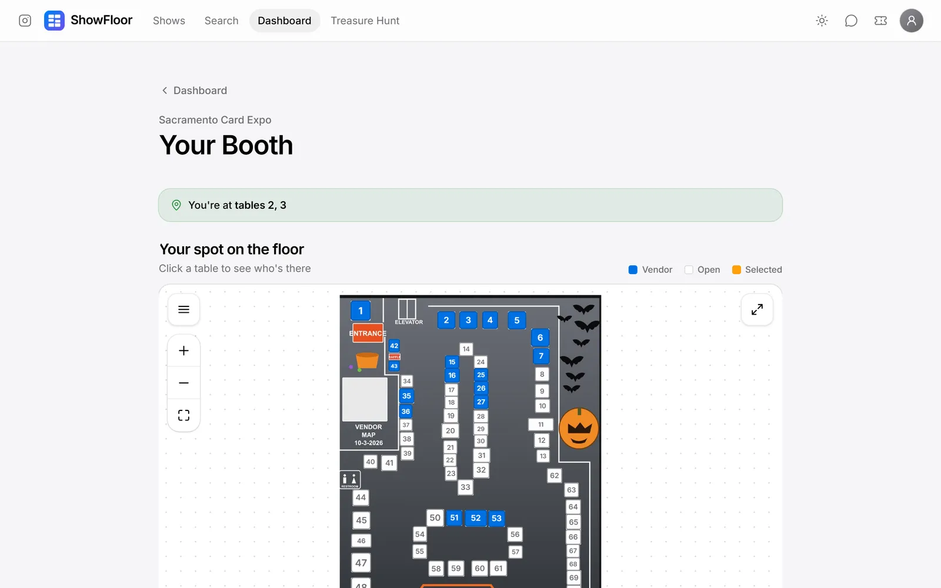Image resolution: width=941 pixels, height=588 pixels.
Task: Click the location pin icon in banner
Action: (x=176, y=205)
